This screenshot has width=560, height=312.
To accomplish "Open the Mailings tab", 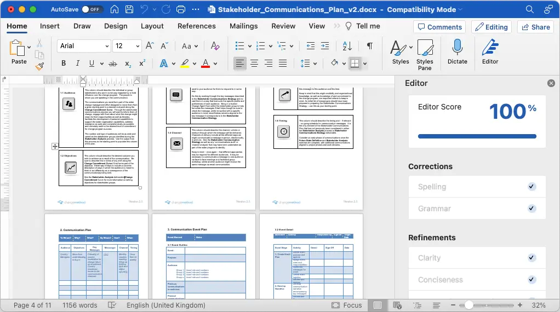I will 244,26.
